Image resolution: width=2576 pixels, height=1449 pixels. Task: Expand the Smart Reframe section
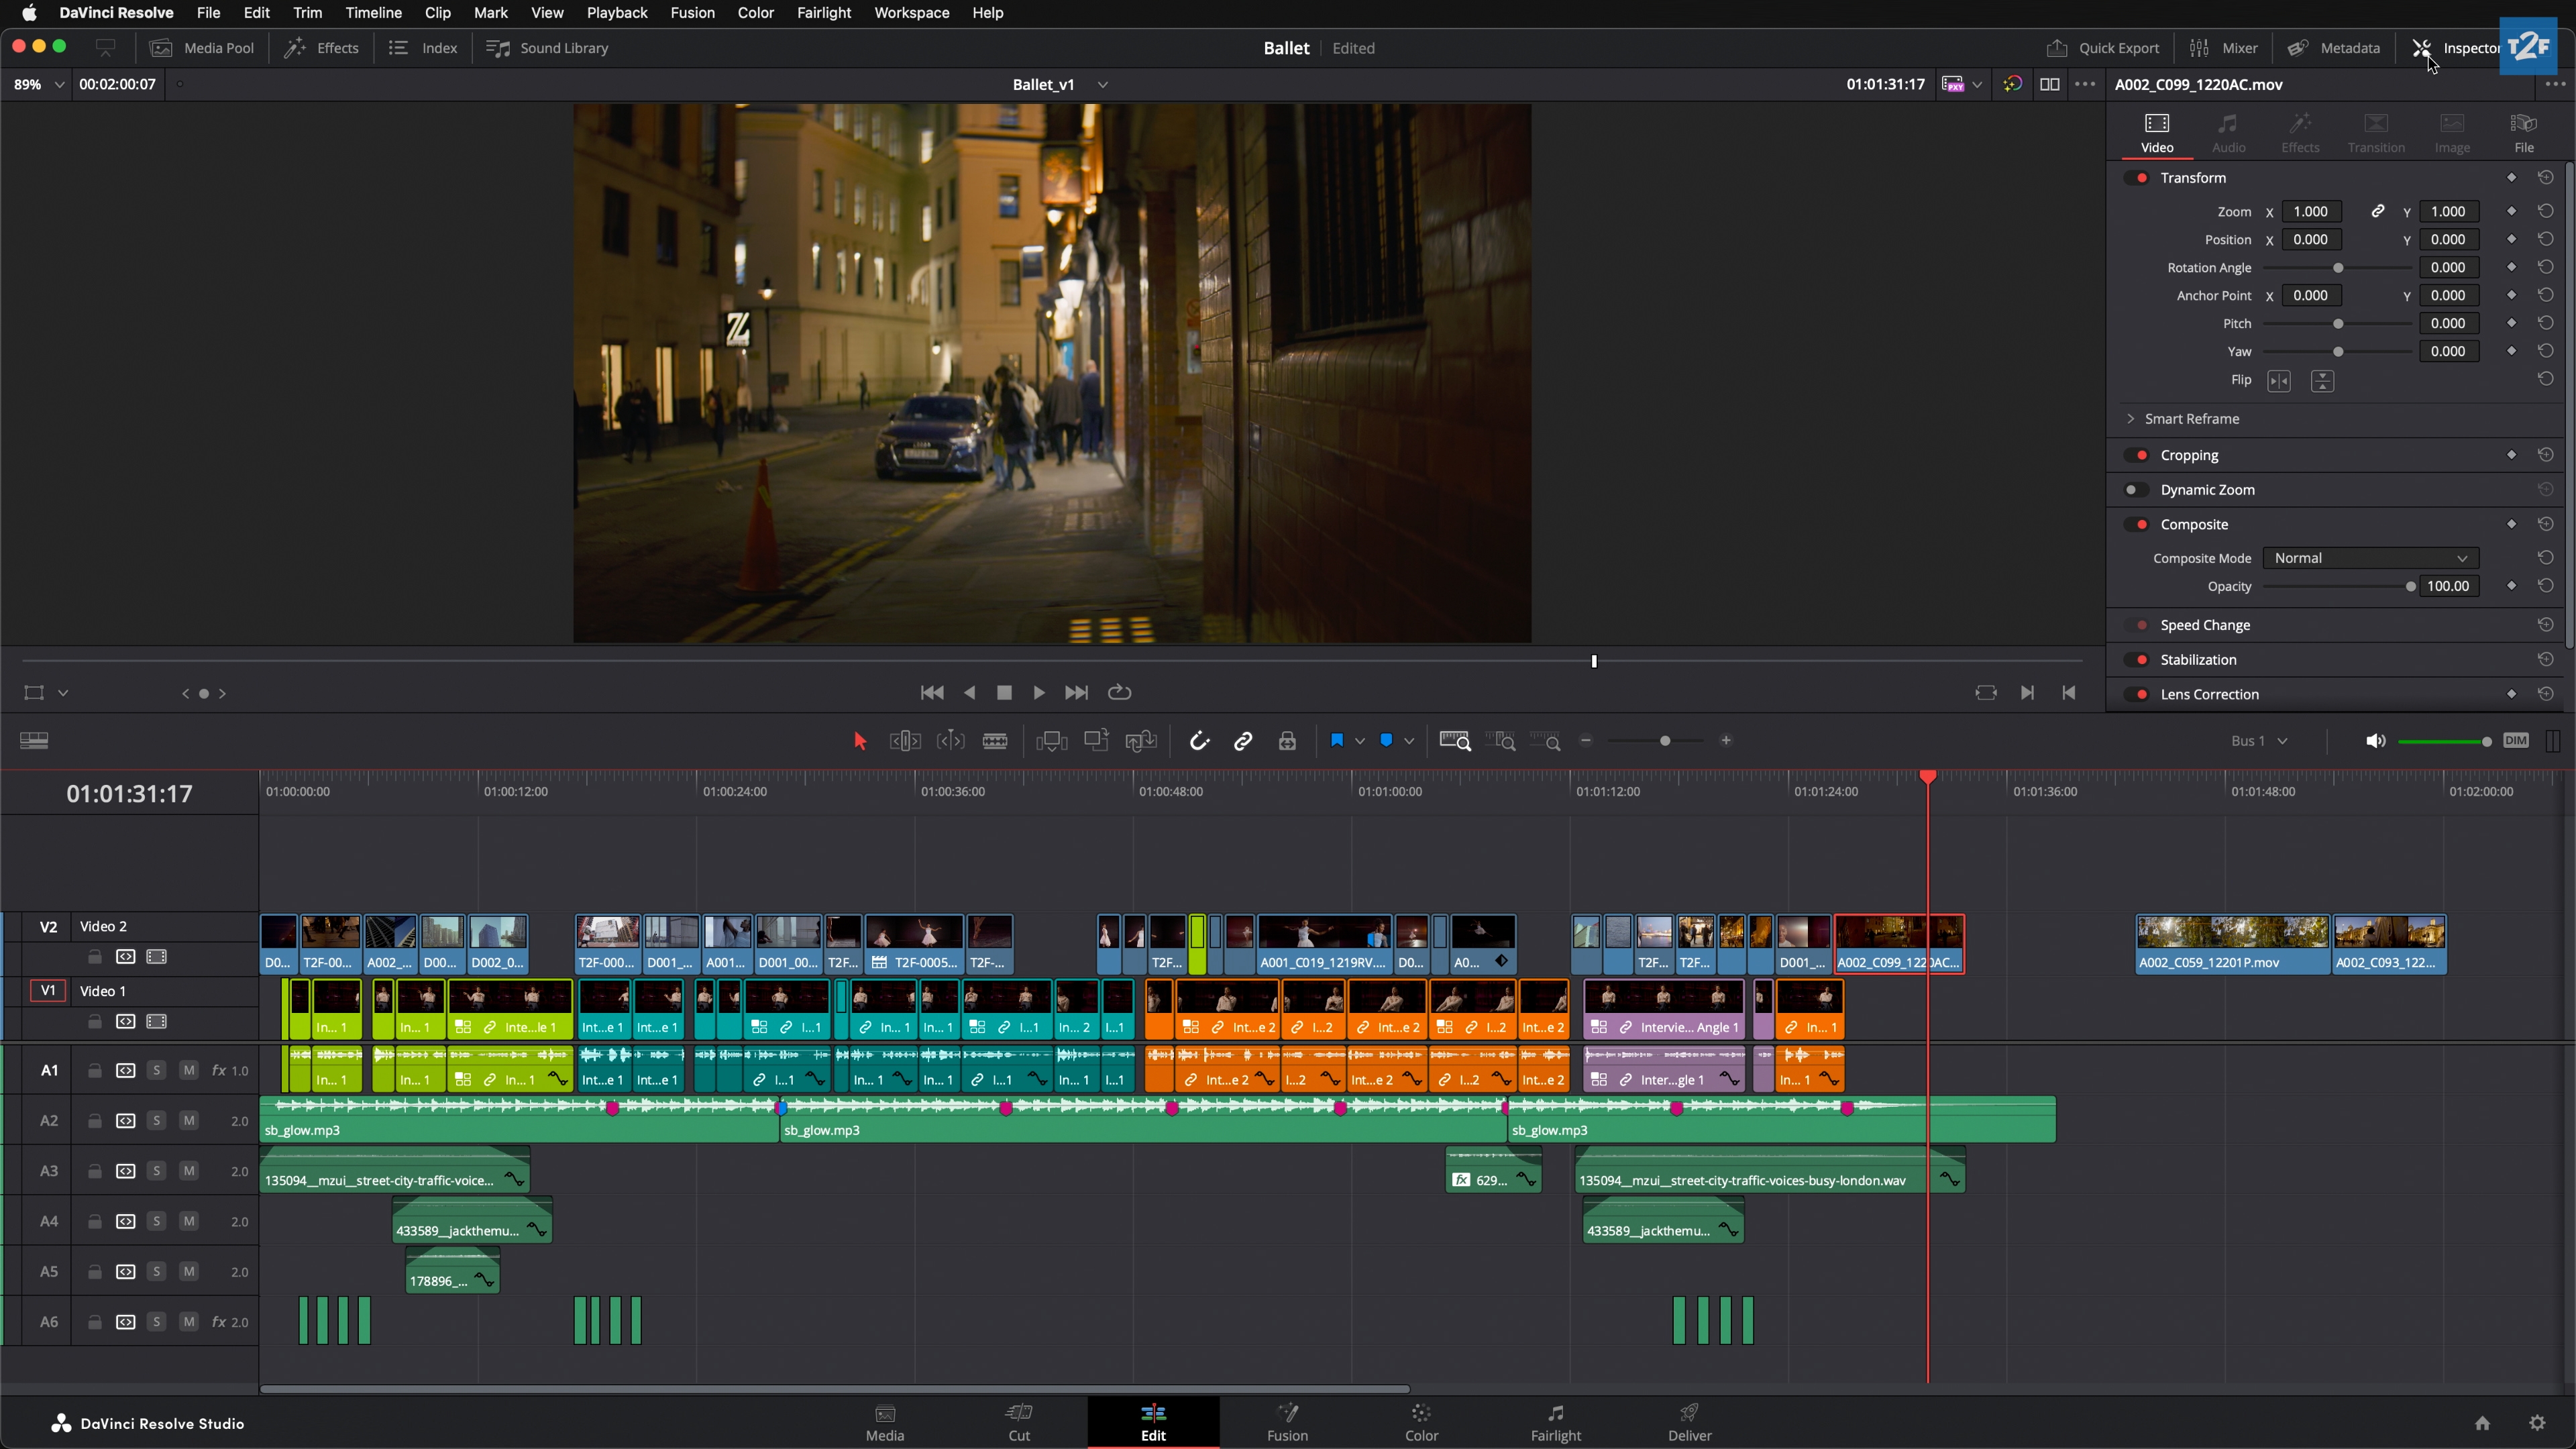(2130, 419)
